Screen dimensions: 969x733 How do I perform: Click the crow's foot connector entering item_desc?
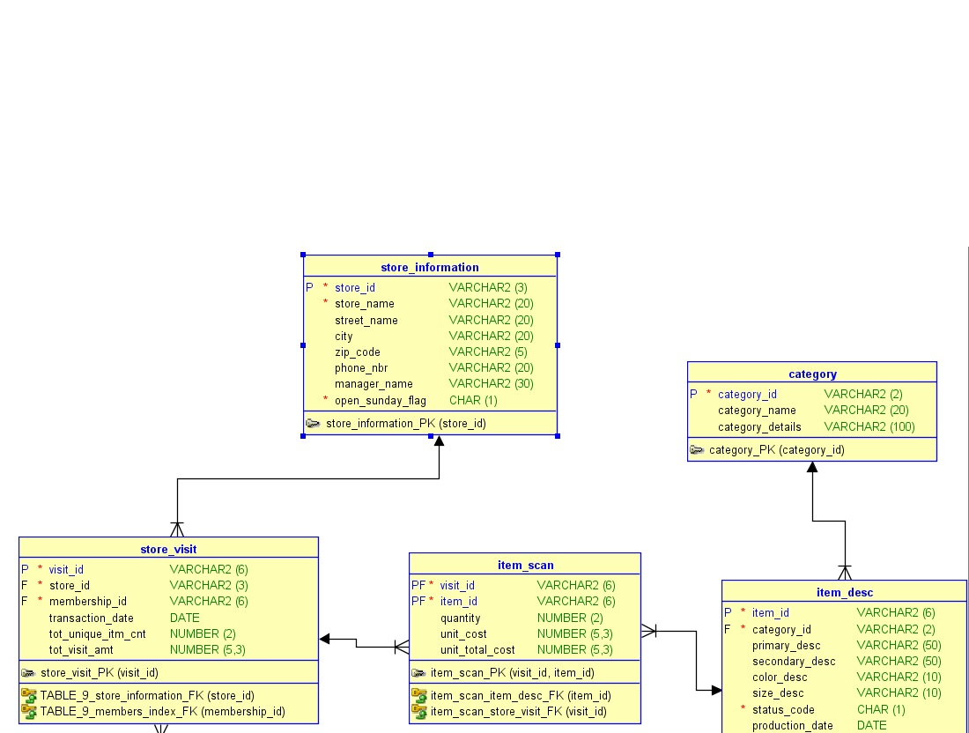click(844, 572)
